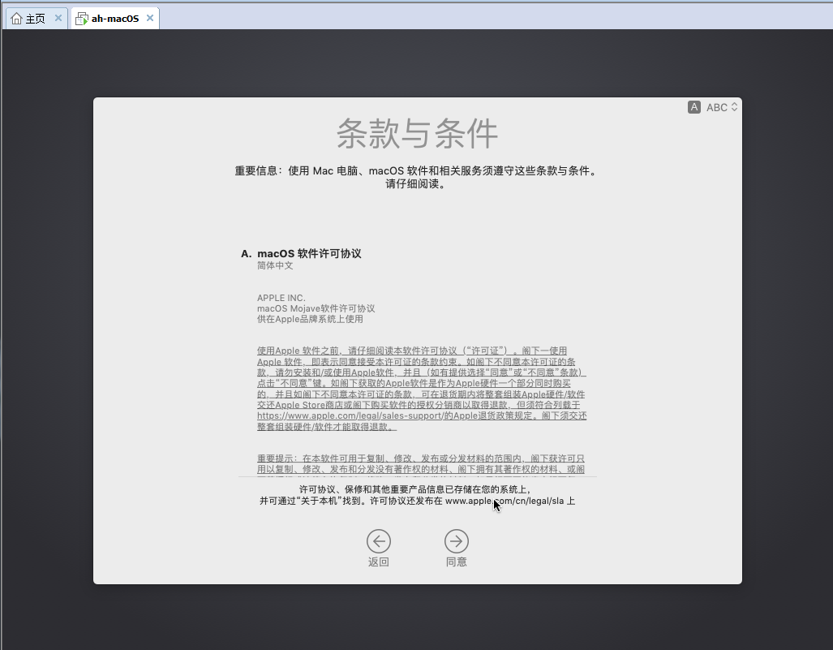Screen dimensions: 833x650
Task: Select the ah-macOS tab label
Action: coord(114,19)
